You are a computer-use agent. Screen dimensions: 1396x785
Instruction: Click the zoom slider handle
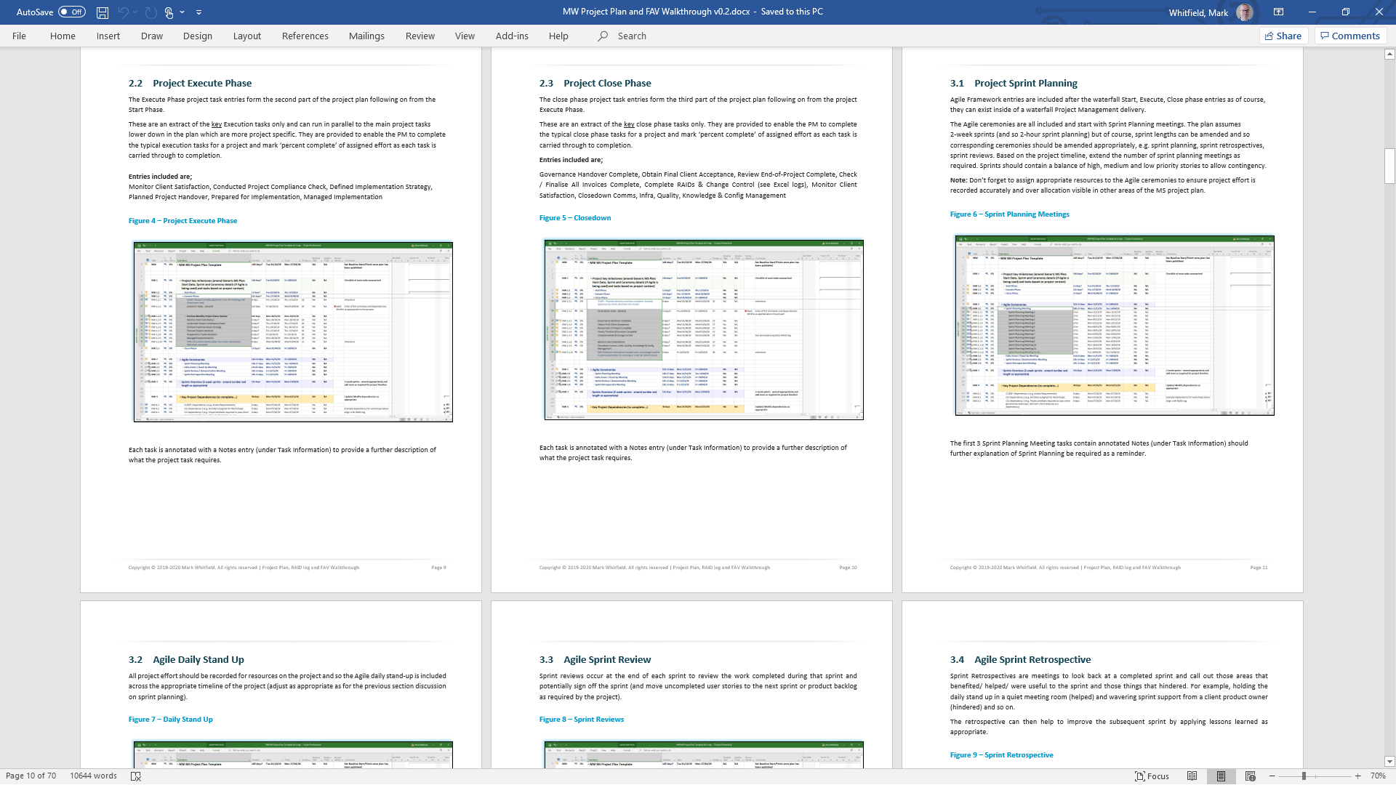pos(1304,776)
